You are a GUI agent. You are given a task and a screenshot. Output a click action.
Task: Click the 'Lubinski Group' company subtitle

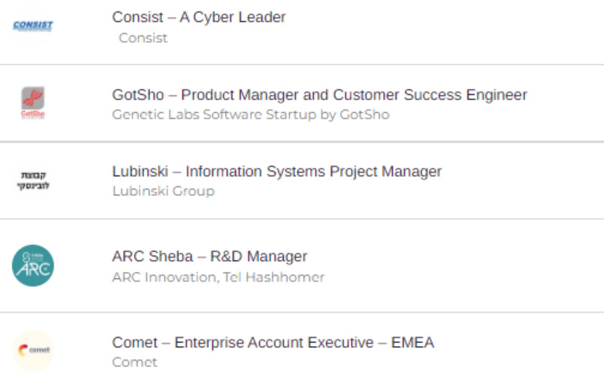[x=164, y=191]
